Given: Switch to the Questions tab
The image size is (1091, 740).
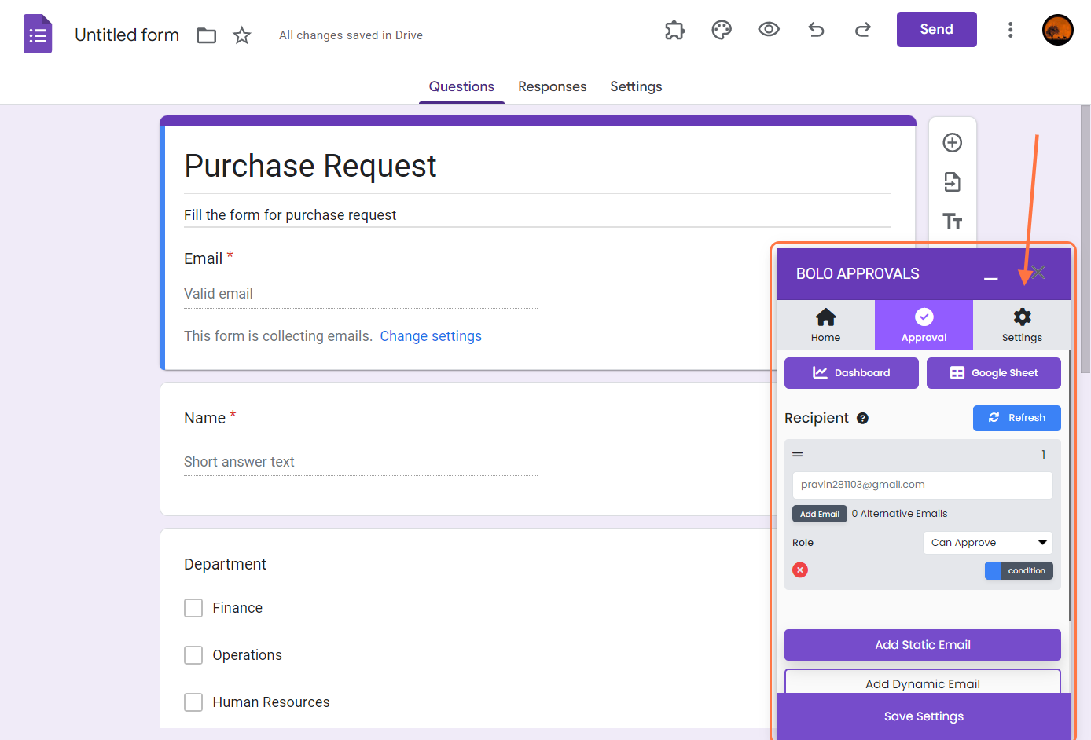Looking at the screenshot, I should (461, 86).
